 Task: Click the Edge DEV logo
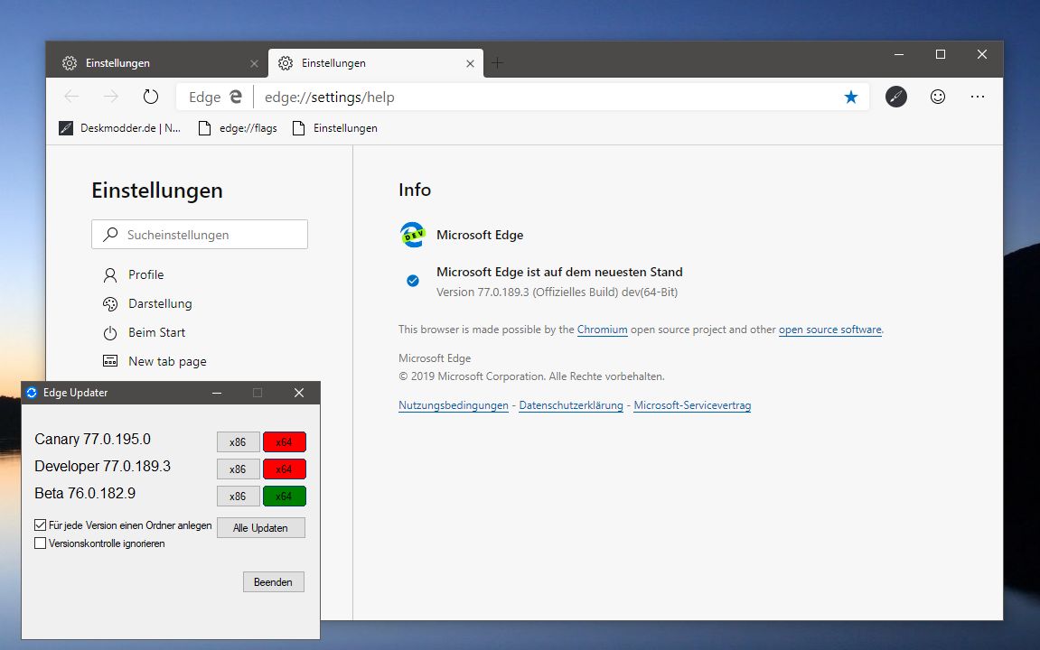[413, 235]
